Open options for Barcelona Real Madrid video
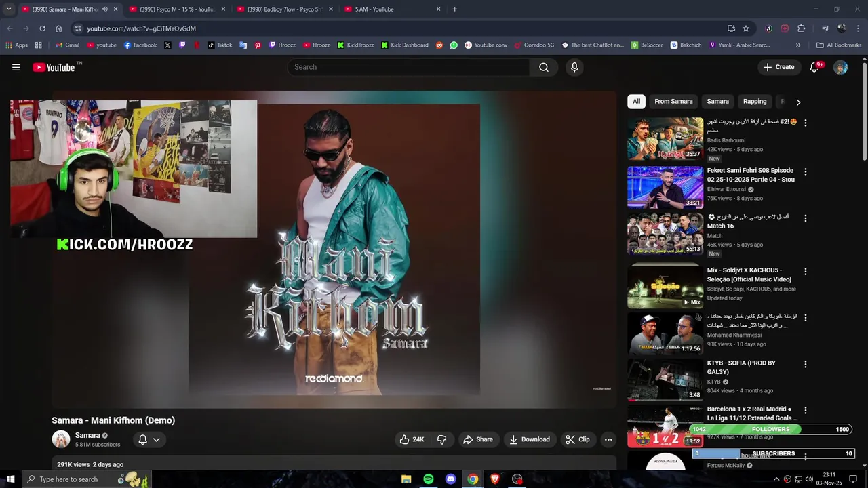This screenshot has height=488, width=868. 806,410
